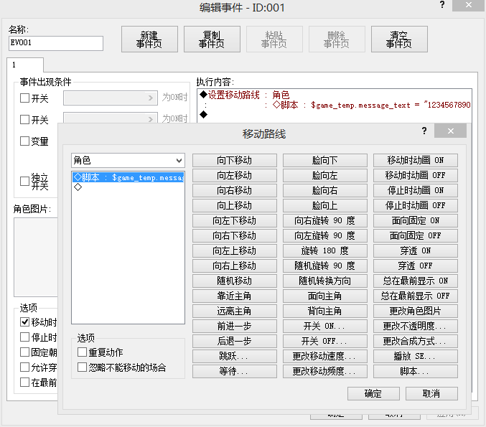The width and height of the screenshot is (486, 427).
Task: Click the 名称 EV001 input field
Action: (56, 43)
